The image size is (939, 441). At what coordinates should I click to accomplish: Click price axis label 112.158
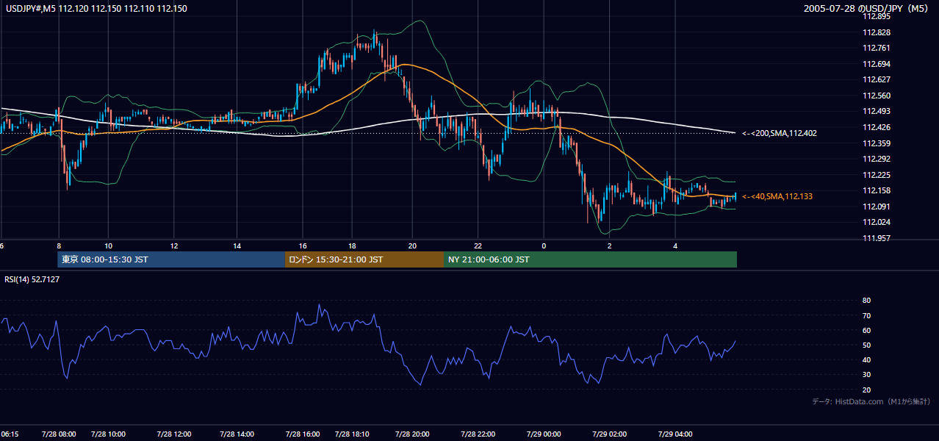876,190
